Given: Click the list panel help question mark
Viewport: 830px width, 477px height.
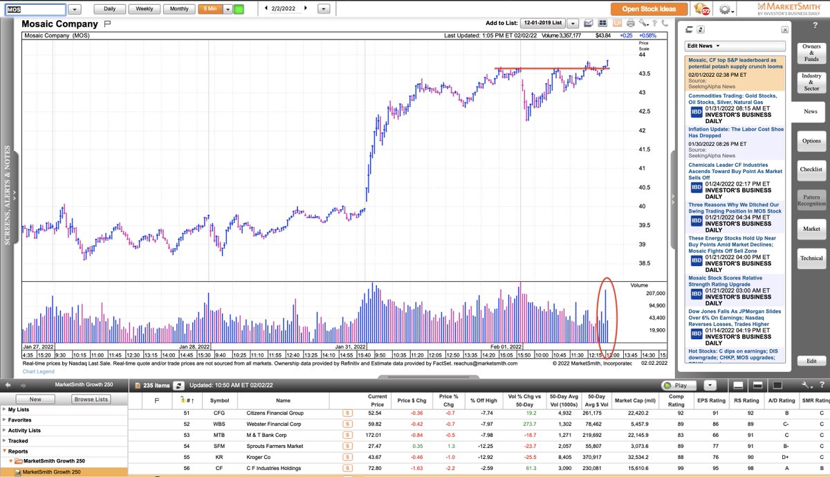Looking at the screenshot, I should [x=822, y=385].
